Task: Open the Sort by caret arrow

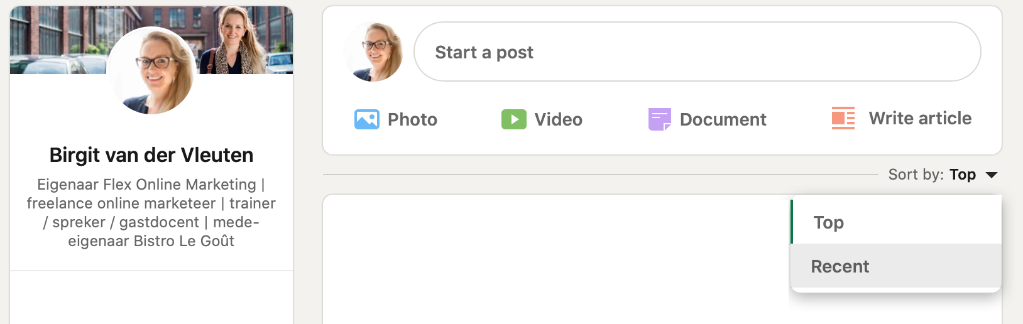Action: [x=992, y=175]
